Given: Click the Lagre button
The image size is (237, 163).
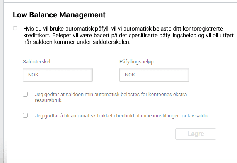Looking at the screenshot, I should tap(196, 134).
